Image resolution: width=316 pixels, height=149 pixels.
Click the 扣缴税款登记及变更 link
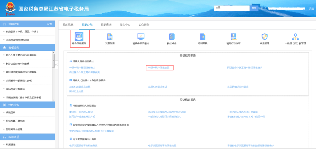[x=80, y=87]
